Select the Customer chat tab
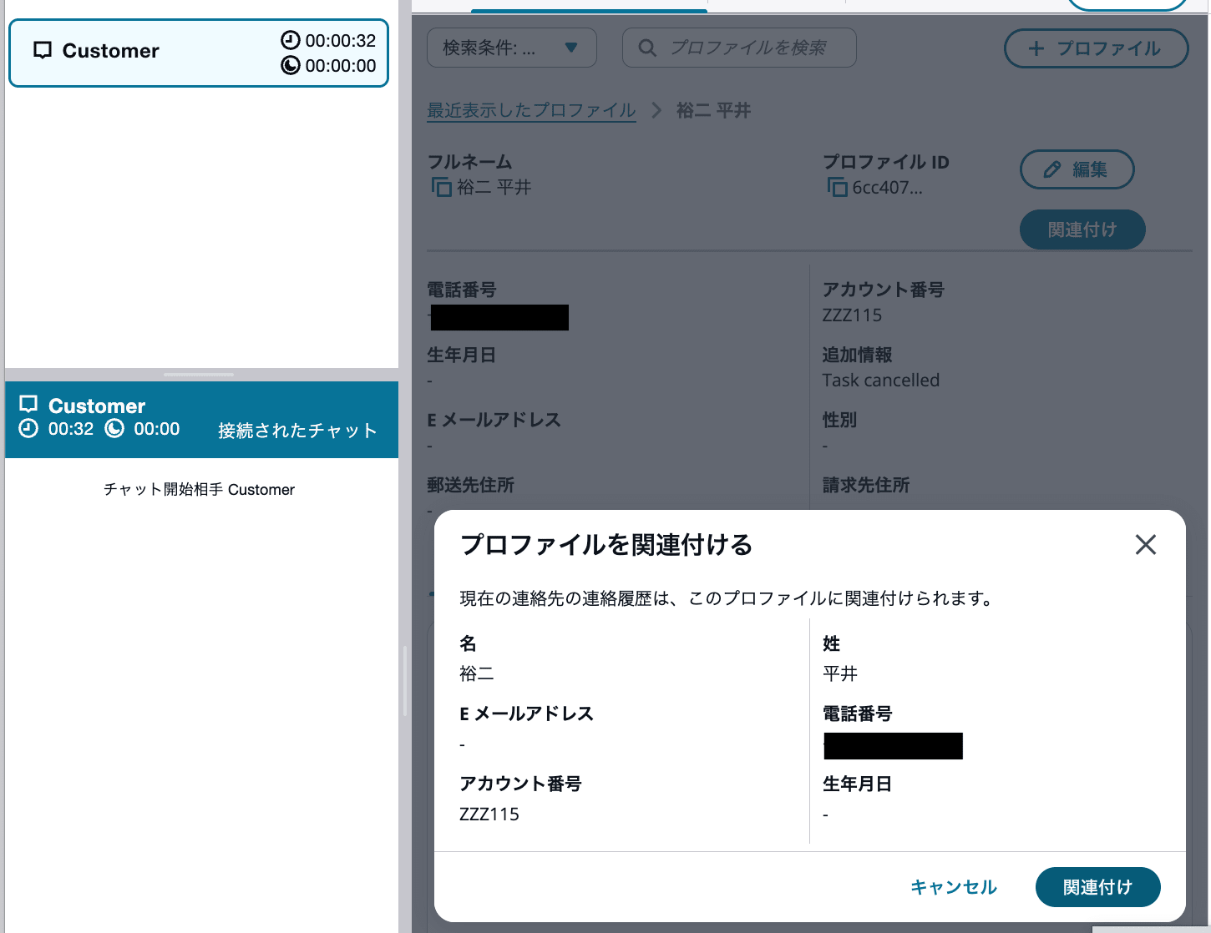1211x933 pixels. 198,53
